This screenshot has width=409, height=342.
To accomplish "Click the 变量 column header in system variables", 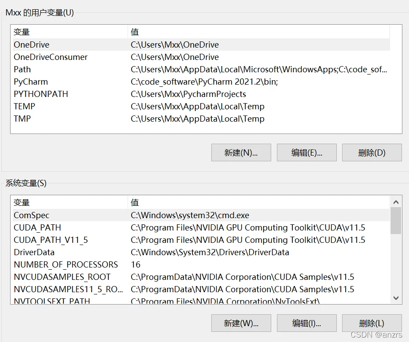I will [22, 202].
